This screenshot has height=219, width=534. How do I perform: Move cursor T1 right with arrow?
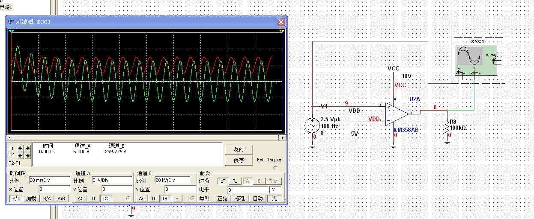click(x=27, y=148)
